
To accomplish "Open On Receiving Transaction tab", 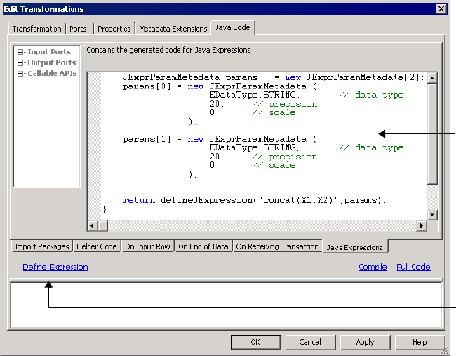I will click(x=277, y=246).
